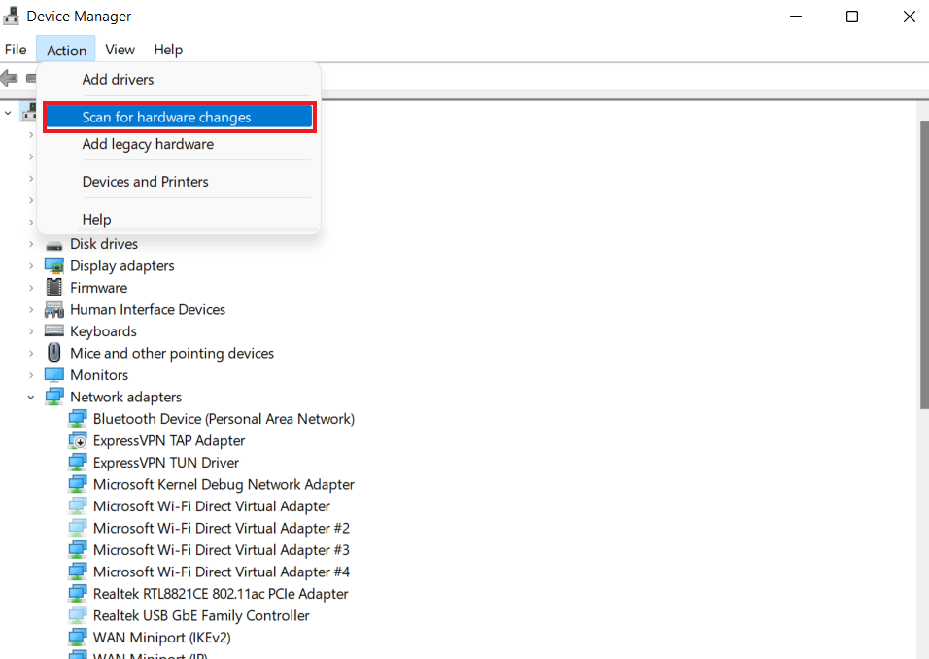Image resolution: width=929 pixels, height=659 pixels.
Task: Select the Realtek RTL8821CE PCIe Adapter icon
Action: (78, 593)
